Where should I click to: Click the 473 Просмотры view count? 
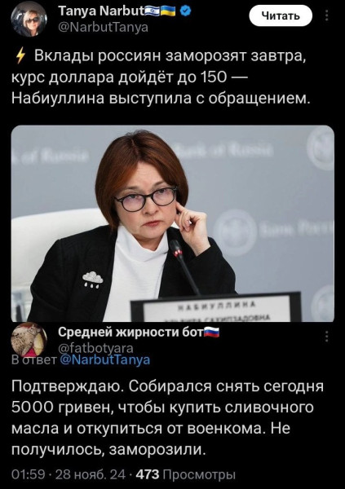click(185, 474)
